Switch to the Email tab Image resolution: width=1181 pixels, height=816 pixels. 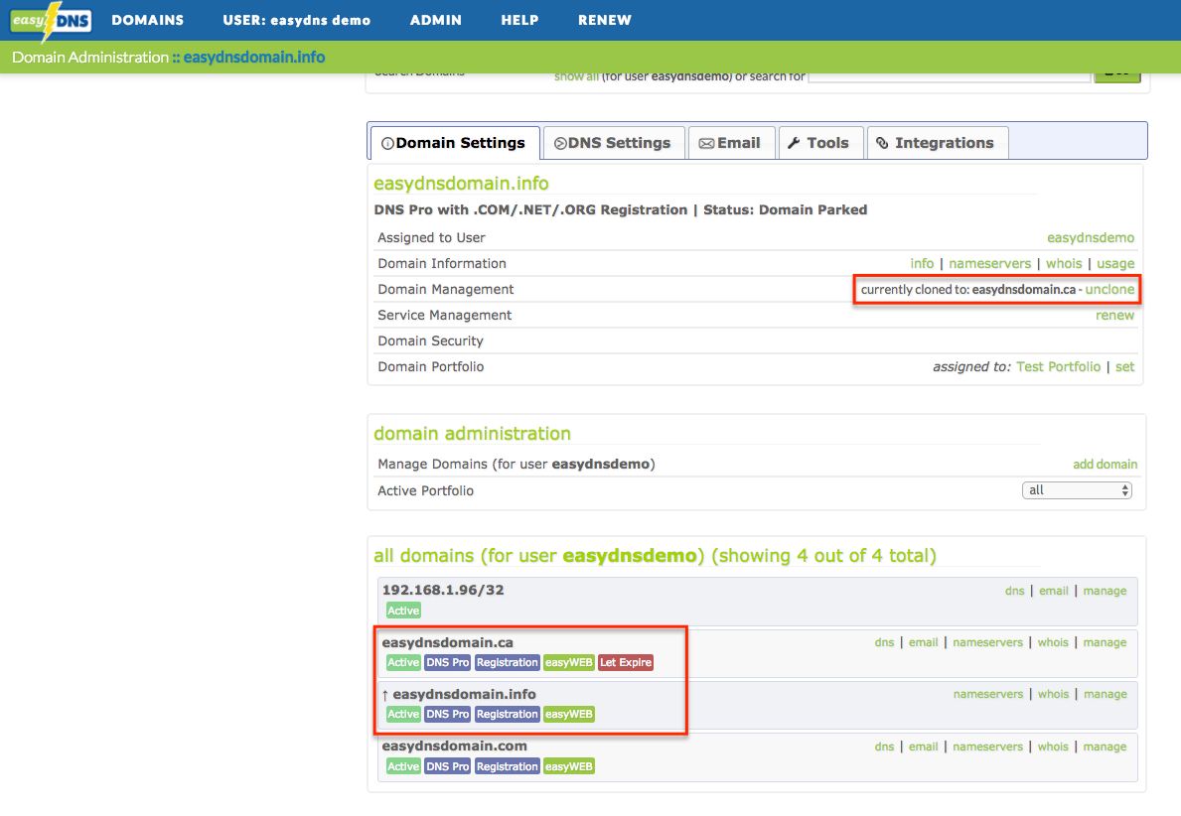pyautogui.click(x=731, y=143)
